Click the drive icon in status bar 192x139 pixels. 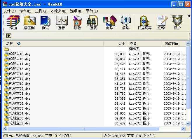(5, 136)
